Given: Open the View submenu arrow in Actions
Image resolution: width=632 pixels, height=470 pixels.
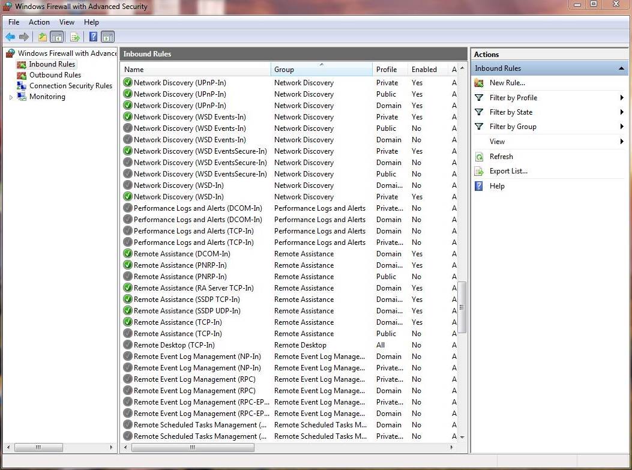Looking at the screenshot, I should click(x=622, y=142).
